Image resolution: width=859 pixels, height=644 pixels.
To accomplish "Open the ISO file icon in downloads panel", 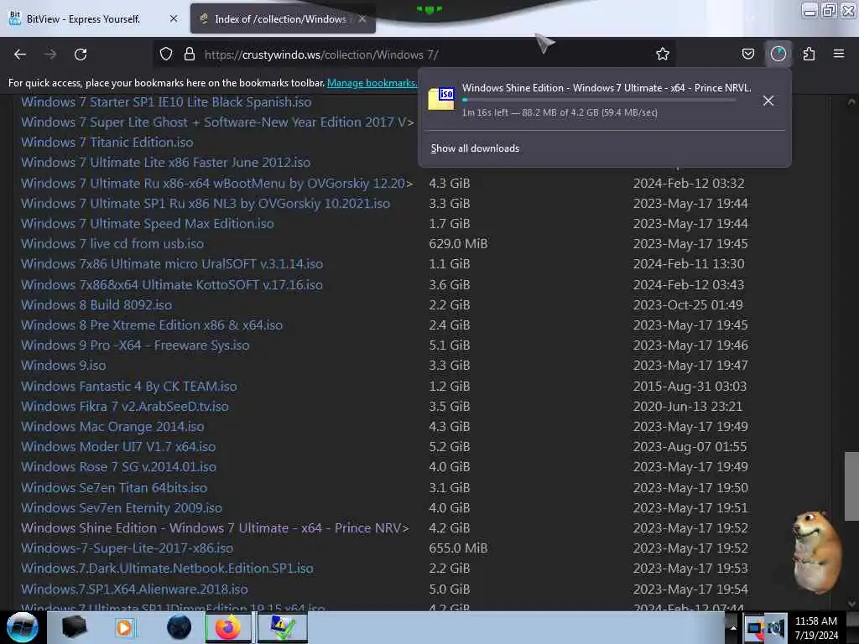I will click(441, 99).
